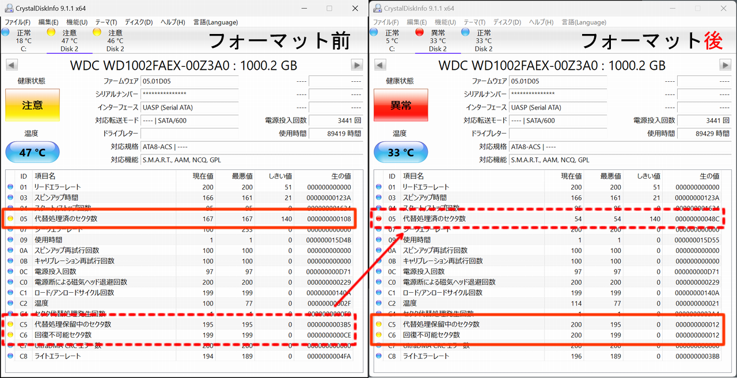Click the 47 °C temperature button
Viewport: 737px width, 378px height.
[32, 153]
